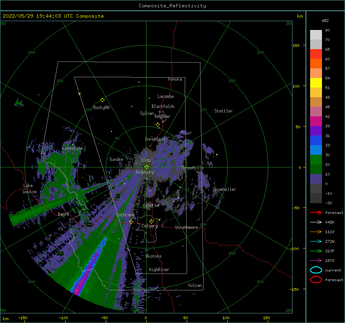Click the Cochrane town label
The height and width of the screenshot is (323, 345).
pyautogui.click(x=125, y=215)
